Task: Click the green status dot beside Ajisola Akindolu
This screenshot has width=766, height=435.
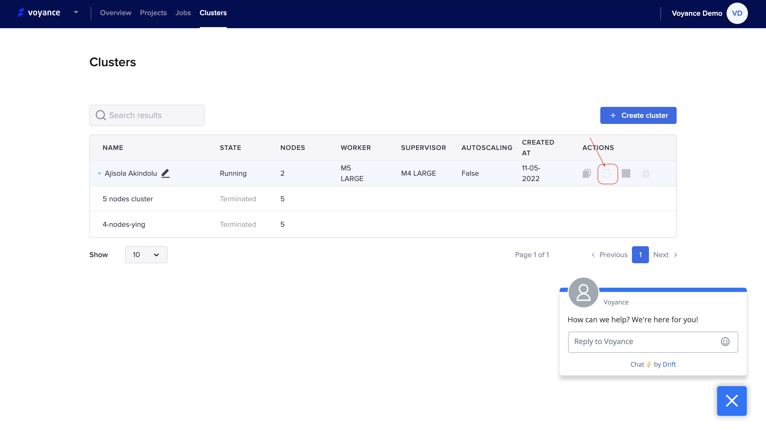Action: [99, 173]
